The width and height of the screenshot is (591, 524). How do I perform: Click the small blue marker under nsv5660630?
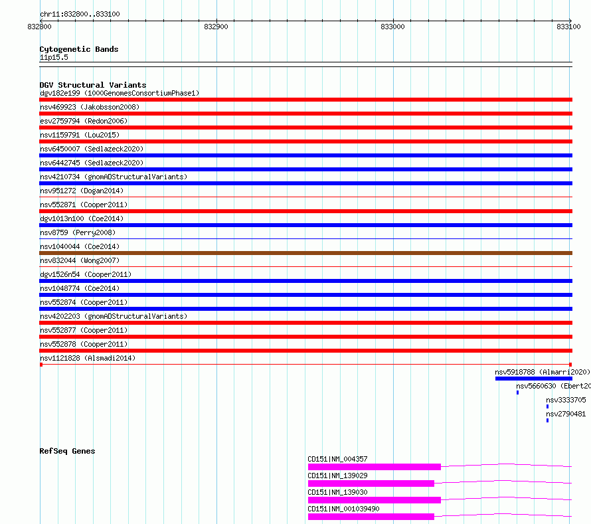coord(517,393)
